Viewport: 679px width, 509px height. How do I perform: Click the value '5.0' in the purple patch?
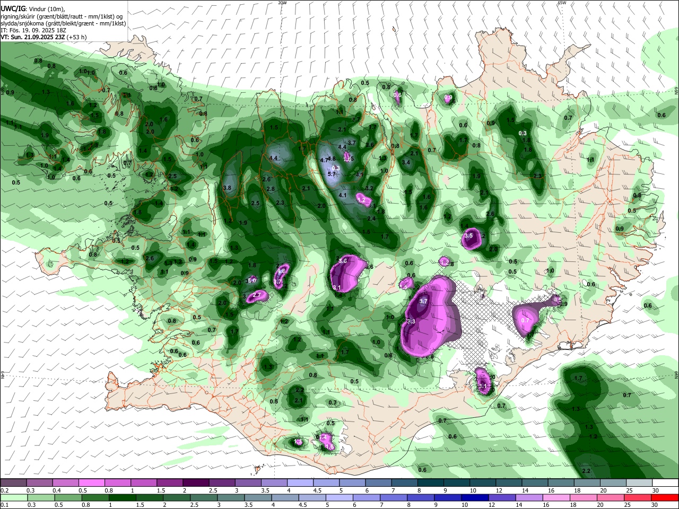252,280
